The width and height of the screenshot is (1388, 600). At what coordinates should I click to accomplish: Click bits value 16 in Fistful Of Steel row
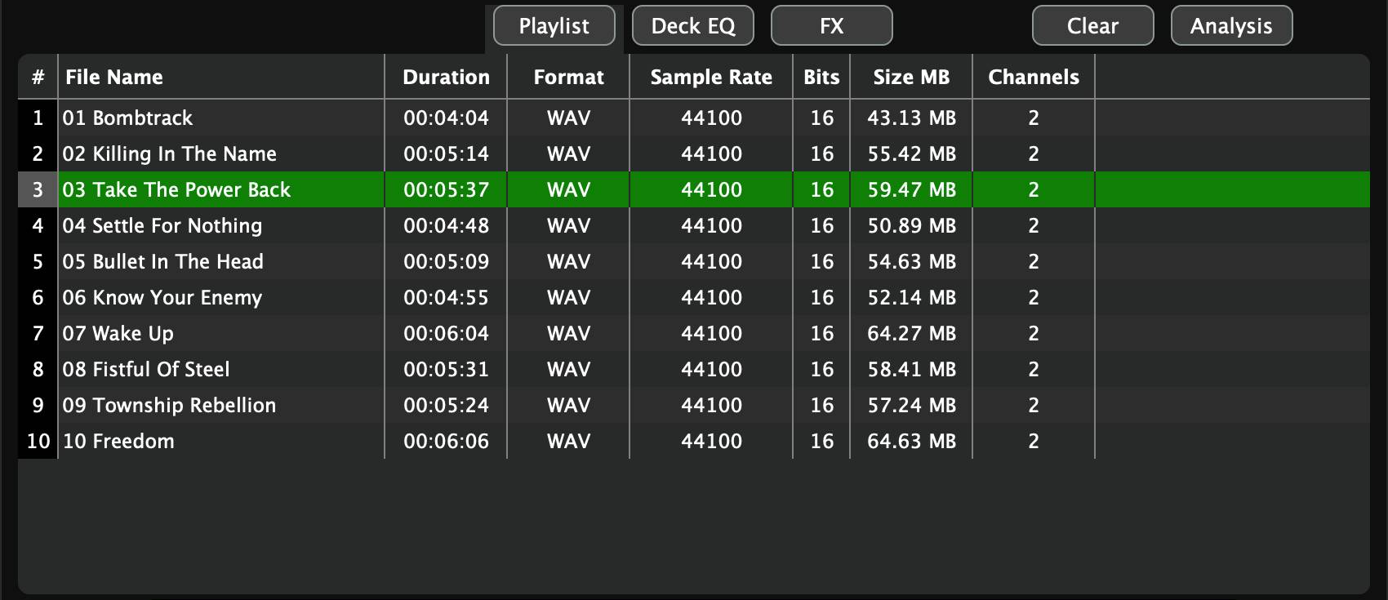[x=821, y=369]
